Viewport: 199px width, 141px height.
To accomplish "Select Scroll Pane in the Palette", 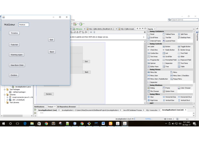I will click(153, 37).
